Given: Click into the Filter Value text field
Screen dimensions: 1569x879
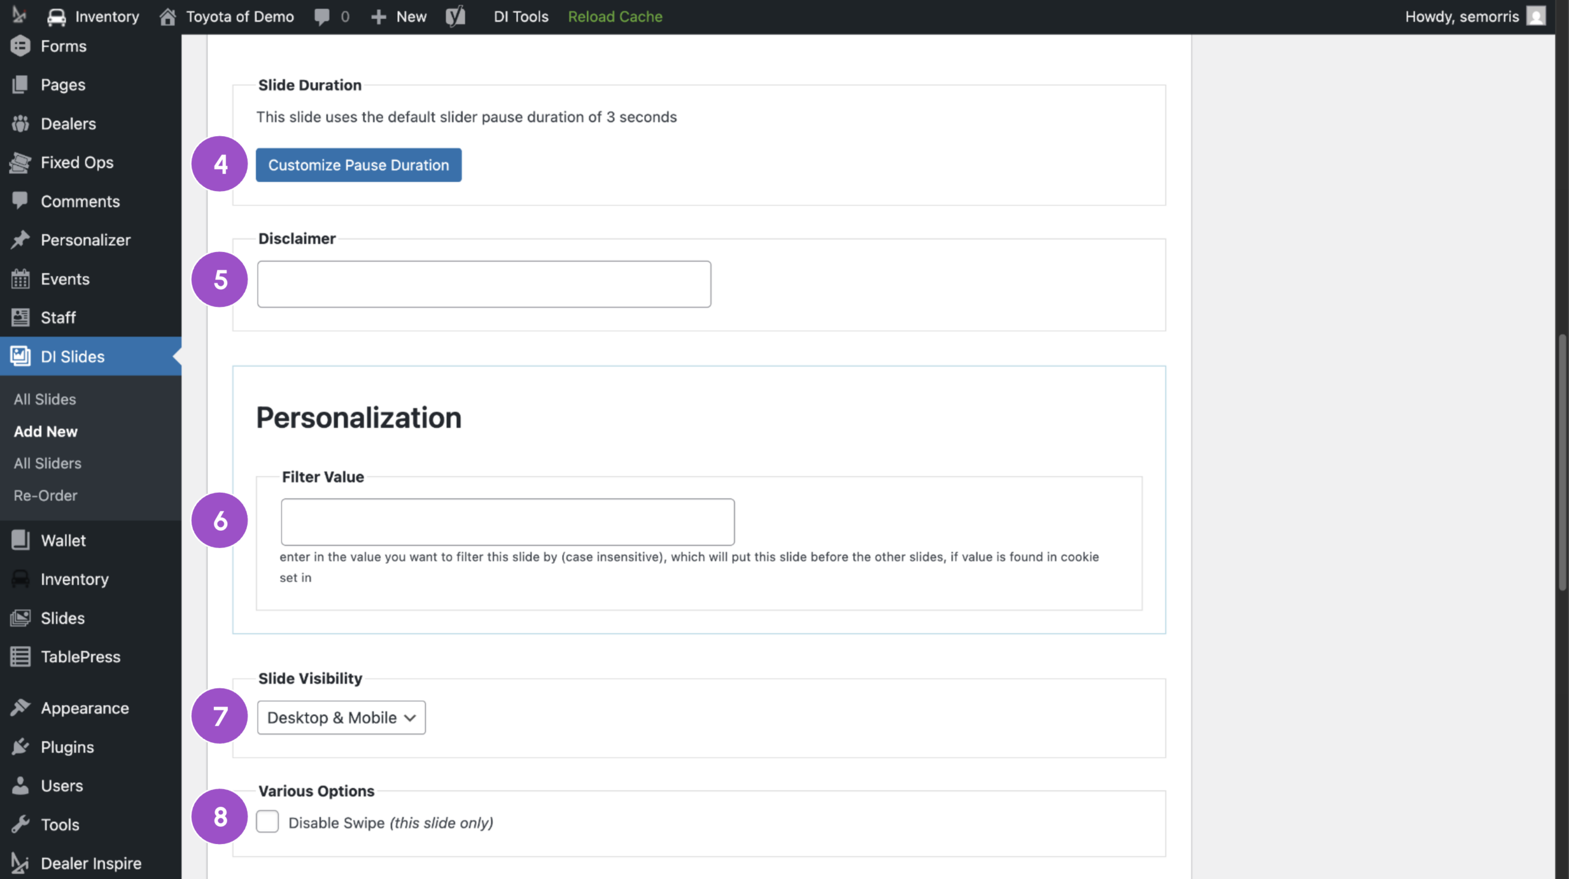Looking at the screenshot, I should (507, 522).
